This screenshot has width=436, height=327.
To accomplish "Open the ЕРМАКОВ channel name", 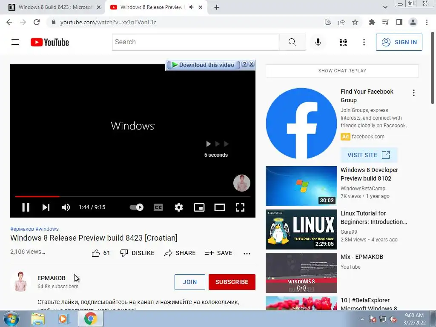I will 52,278.
